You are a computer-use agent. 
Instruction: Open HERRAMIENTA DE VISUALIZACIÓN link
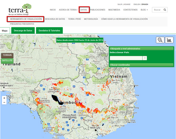(26, 19)
